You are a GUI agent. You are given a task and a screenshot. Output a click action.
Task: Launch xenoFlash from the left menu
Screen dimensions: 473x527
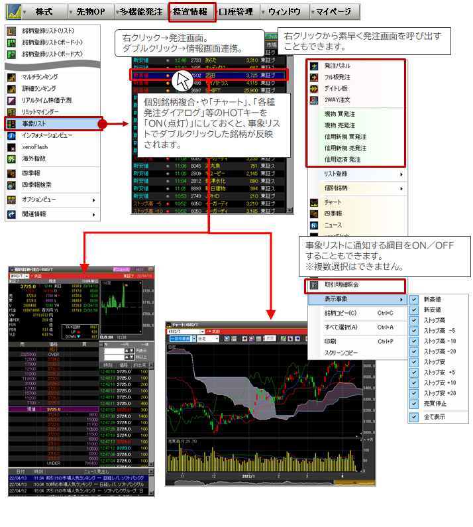click(52, 147)
